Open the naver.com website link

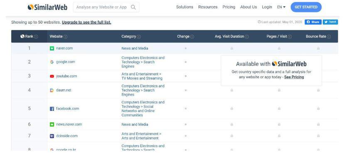tap(64, 48)
